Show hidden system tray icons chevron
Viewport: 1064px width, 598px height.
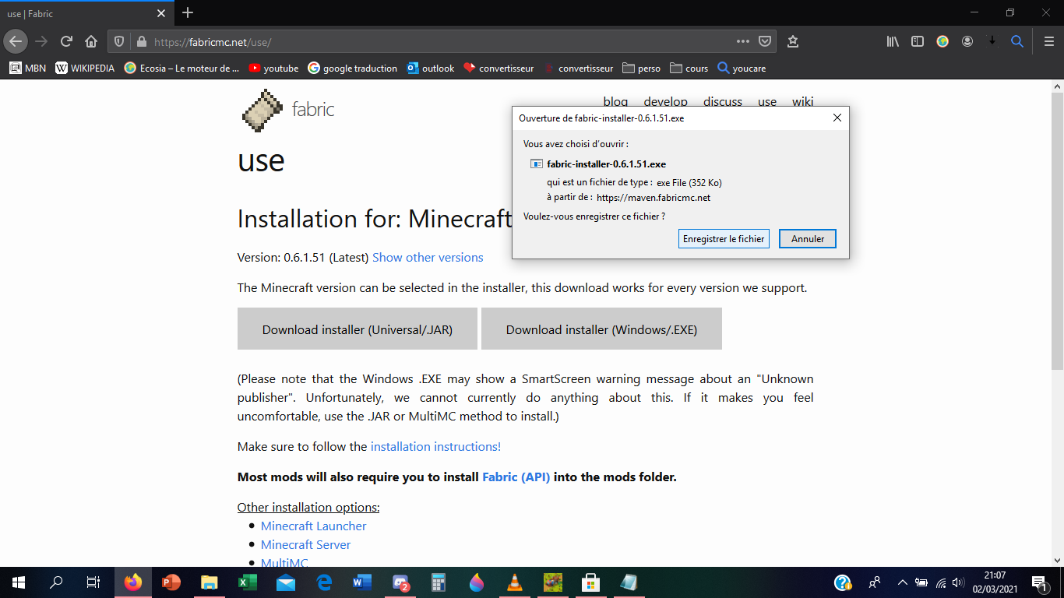point(902,582)
